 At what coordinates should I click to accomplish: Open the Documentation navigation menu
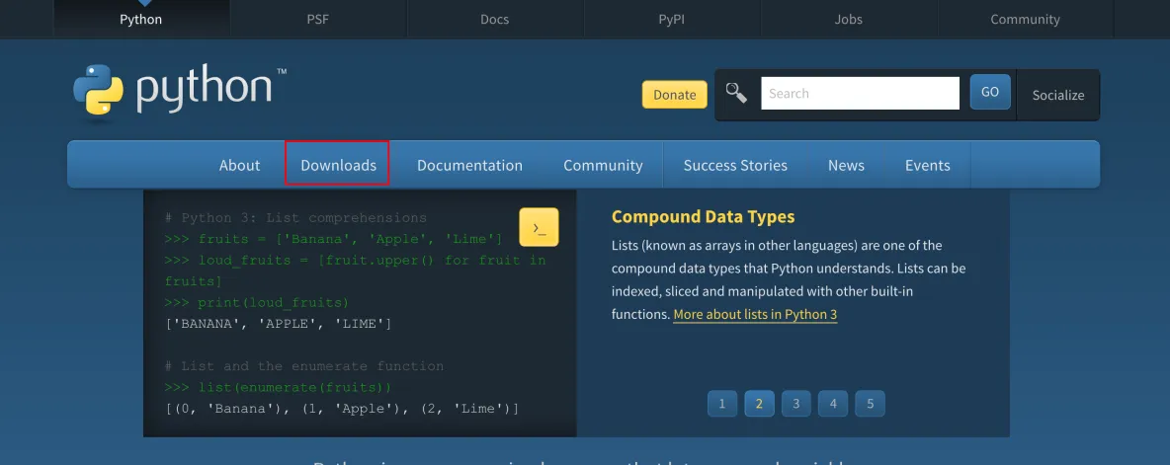[469, 165]
